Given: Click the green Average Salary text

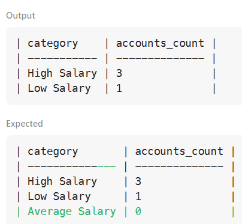Looking at the screenshot, I should (72, 211).
